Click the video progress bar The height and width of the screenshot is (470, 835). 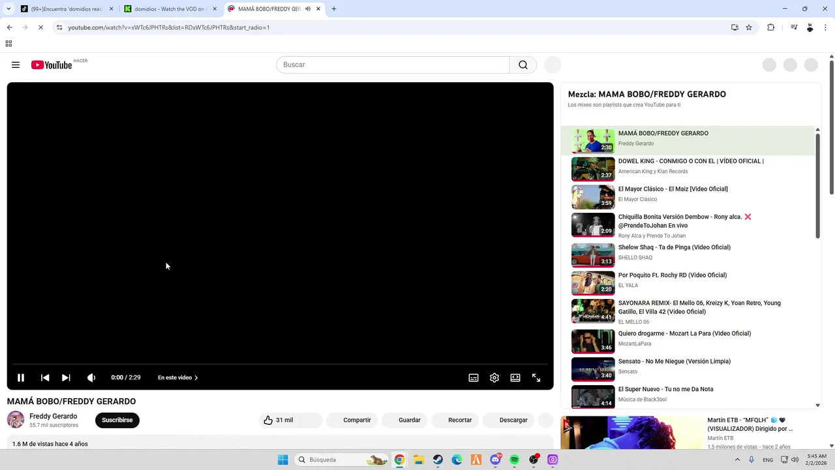point(280,364)
